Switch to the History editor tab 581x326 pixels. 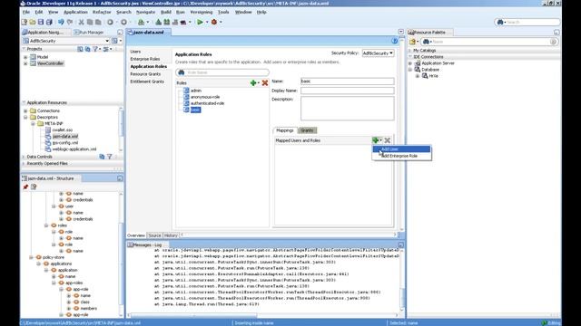click(x=171, y=235)
